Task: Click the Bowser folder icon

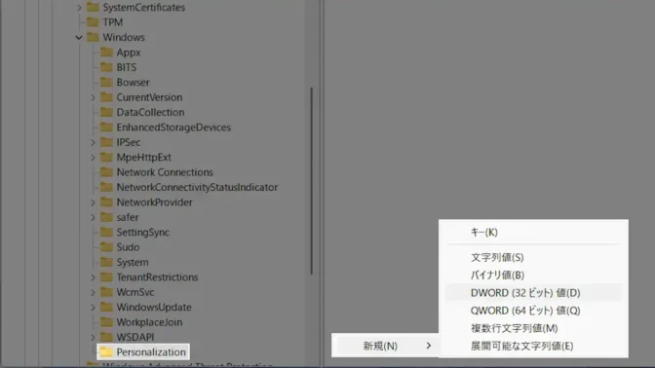Action: 106,82
